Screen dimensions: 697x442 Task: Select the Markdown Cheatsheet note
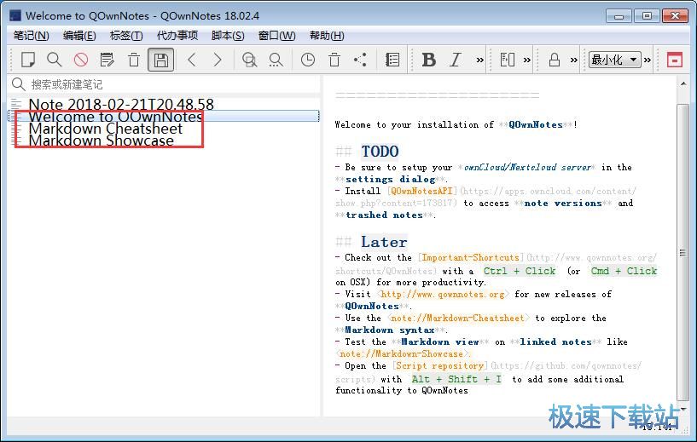pos(105,129)
